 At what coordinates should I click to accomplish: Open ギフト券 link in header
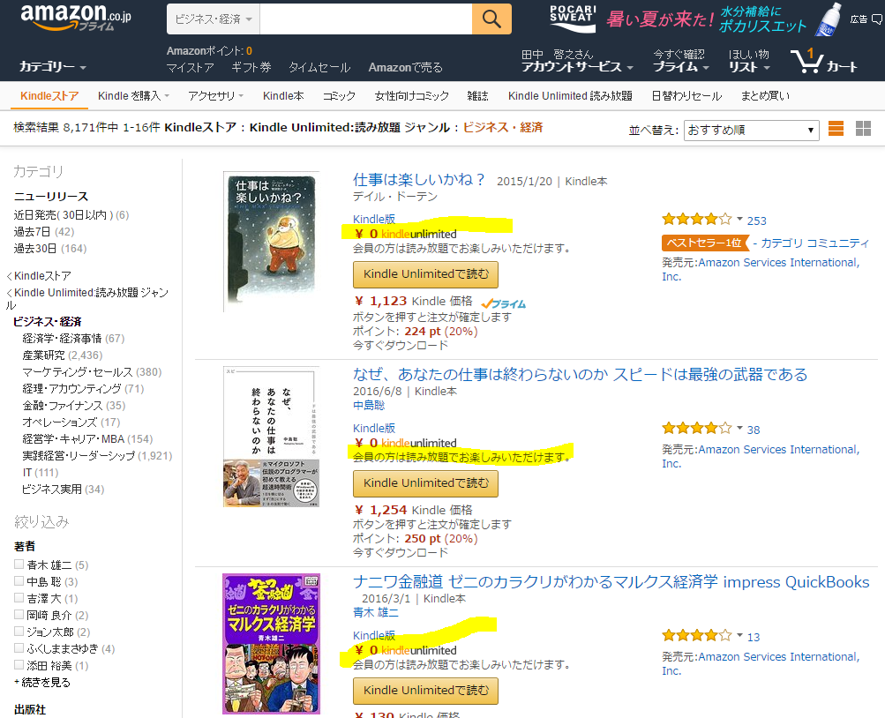pos(251,68)
